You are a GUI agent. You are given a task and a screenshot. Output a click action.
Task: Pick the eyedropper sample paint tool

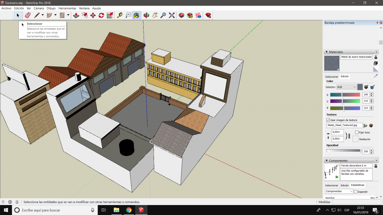(376, 76)
